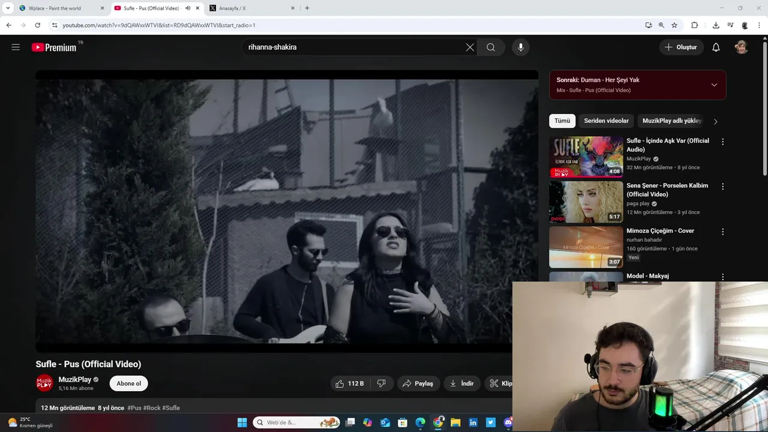Click the Klip button
This screenshot has height=432, width=768.
coord(499,383)
